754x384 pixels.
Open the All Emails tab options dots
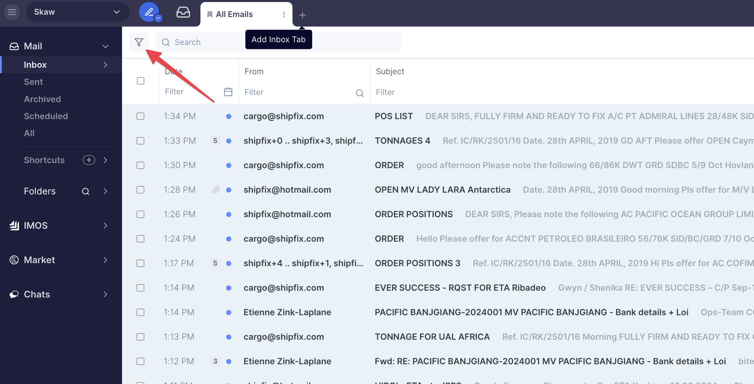[284, 14]
